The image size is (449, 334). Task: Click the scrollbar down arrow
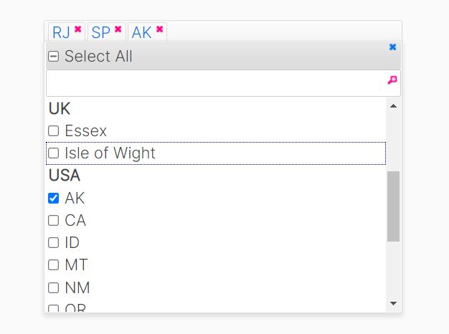tap(394, 303)
